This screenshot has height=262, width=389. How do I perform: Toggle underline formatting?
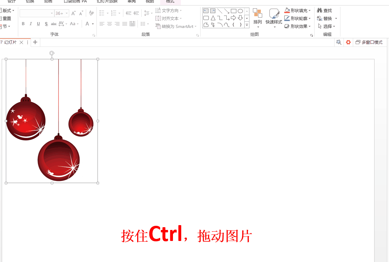[x=38, y=24]
